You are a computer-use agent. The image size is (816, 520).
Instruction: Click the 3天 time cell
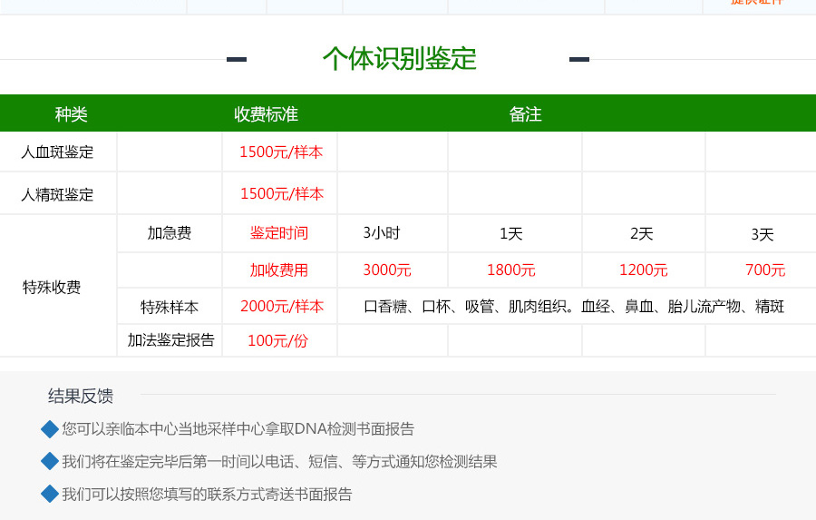coord(763,234)
